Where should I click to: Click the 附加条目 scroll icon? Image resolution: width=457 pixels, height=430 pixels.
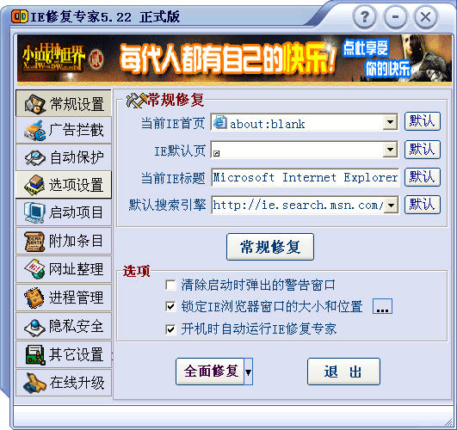tap(35, 241)
